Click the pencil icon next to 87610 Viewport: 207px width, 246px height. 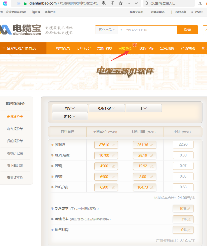(x=113, y=145)
